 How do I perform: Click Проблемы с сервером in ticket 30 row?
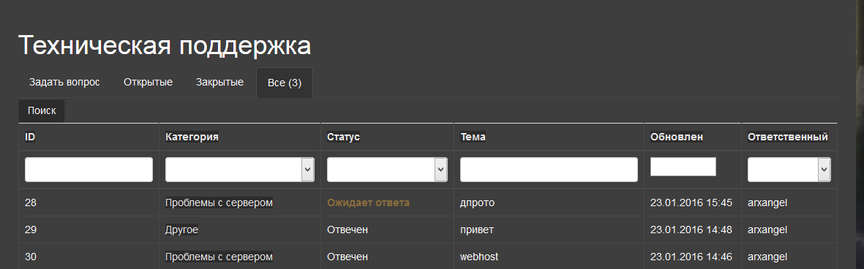[219, 257]
